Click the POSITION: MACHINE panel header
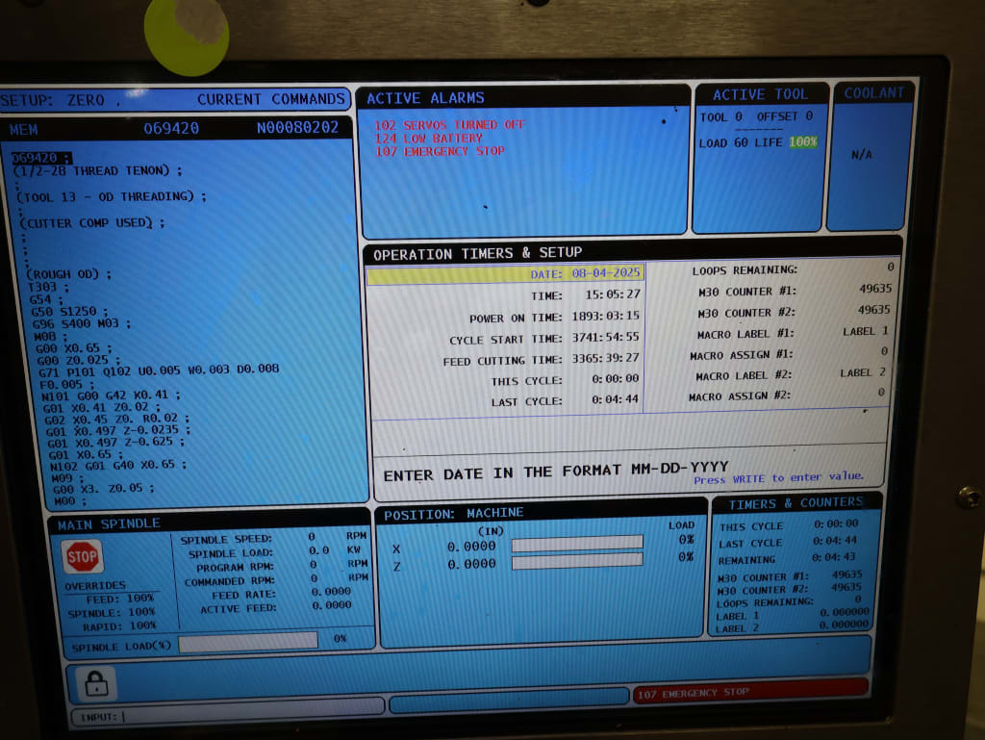 tap(541, 513)
